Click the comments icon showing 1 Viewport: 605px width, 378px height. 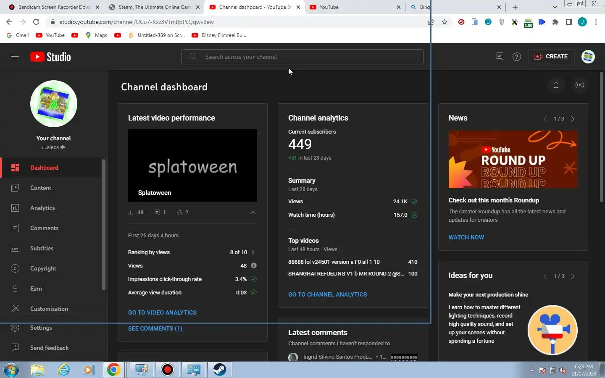pos(157,213)
